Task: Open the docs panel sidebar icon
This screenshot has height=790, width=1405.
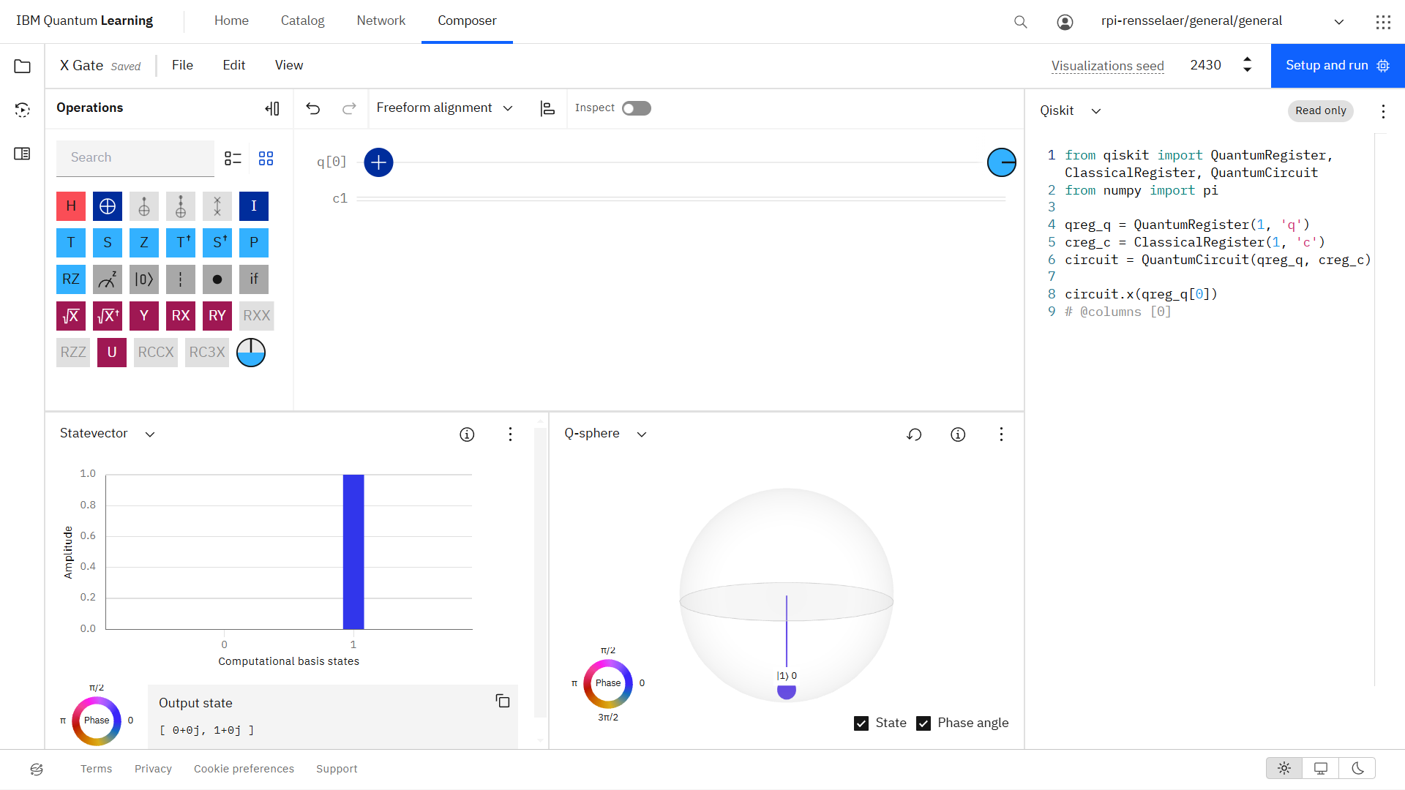Action: click(x=22, y=154)
